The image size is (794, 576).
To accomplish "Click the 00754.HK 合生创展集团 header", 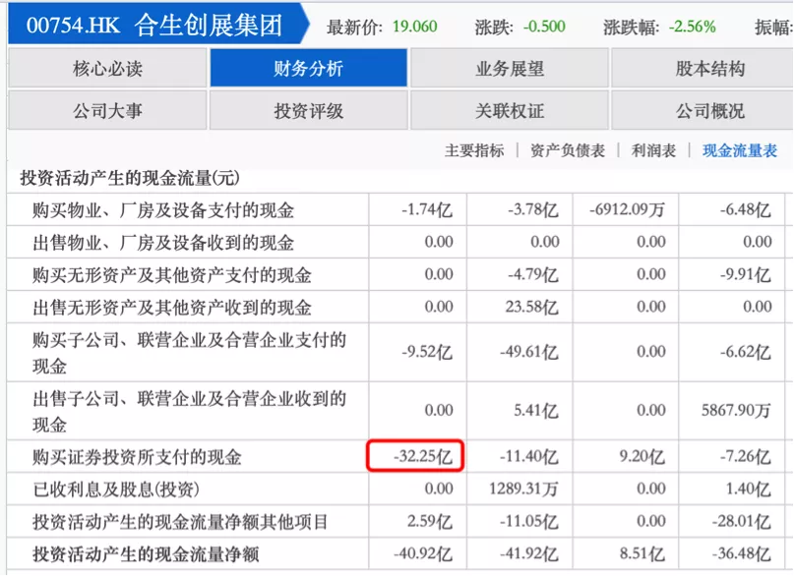I will pos(154,25).
